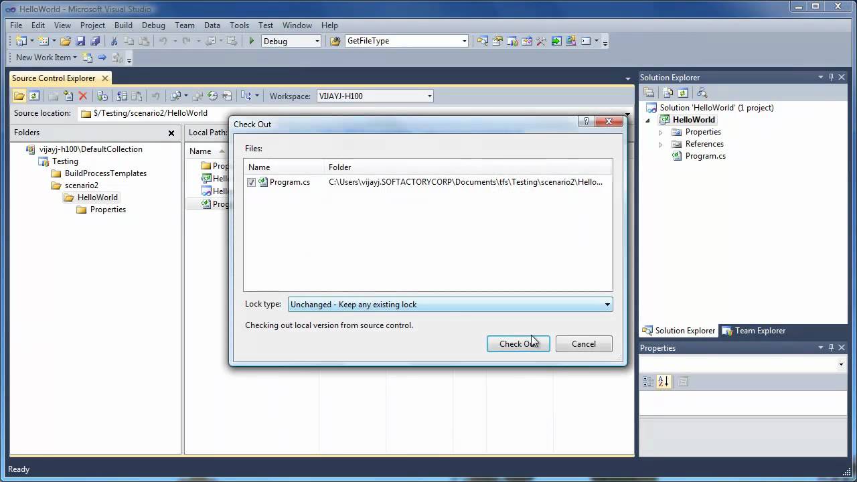Click the Folder column header in Files list
The image size is (857, 482).
point(469,167)
